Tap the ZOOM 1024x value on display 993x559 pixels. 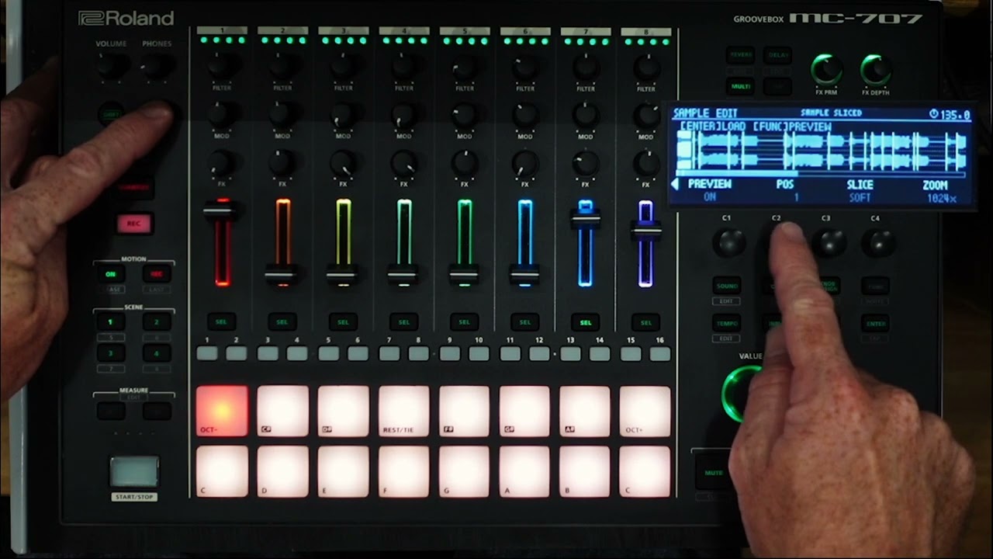click(x=940, y=199)
